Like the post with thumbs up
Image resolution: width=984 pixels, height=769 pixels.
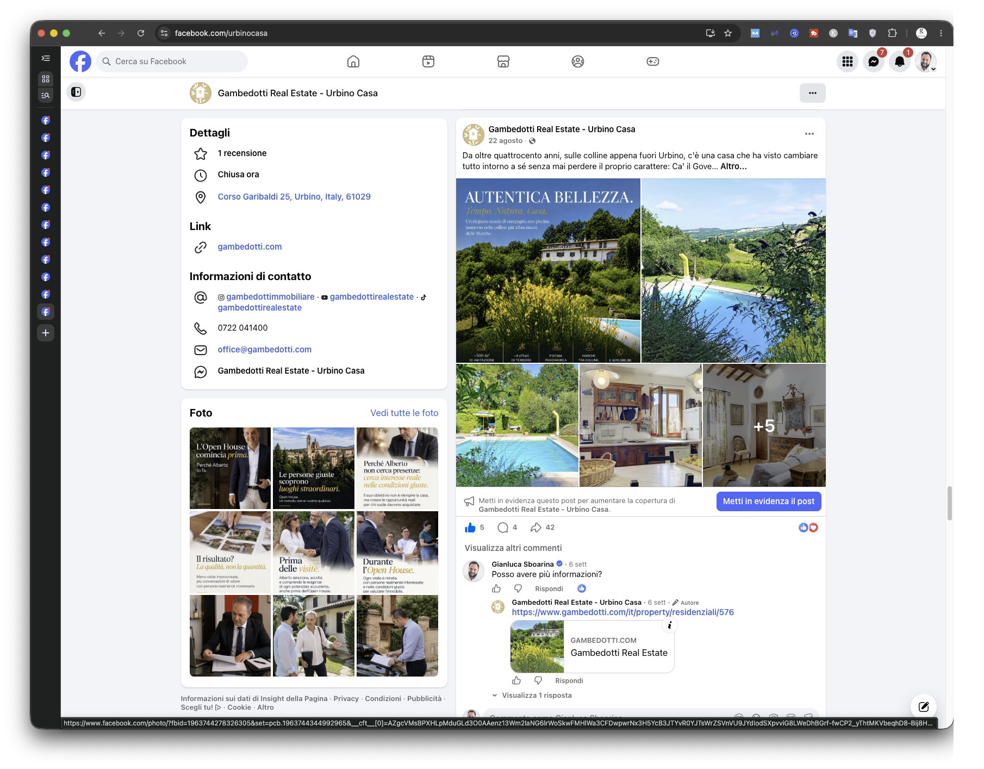[x=470, y=528]
